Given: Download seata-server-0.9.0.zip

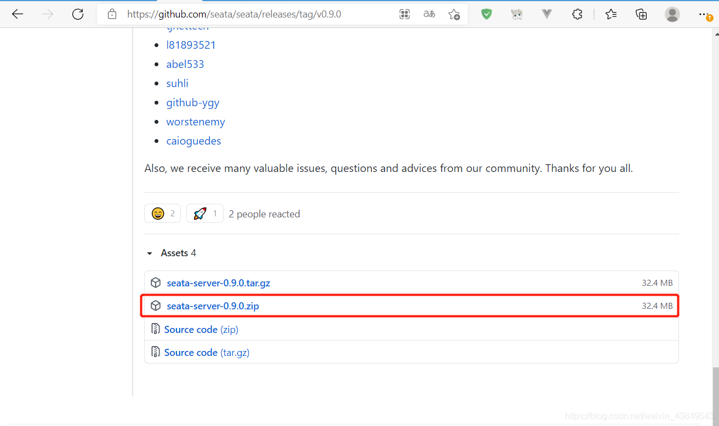Looking at the screenshot, I should (213, 306).
